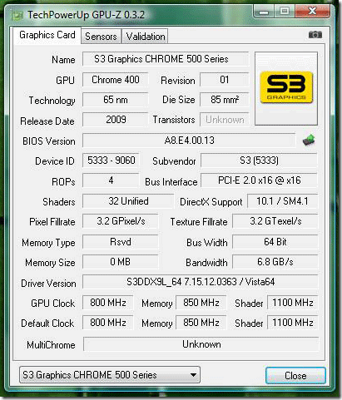
Task: Click the camera screenshot icon
Action: 315,35
